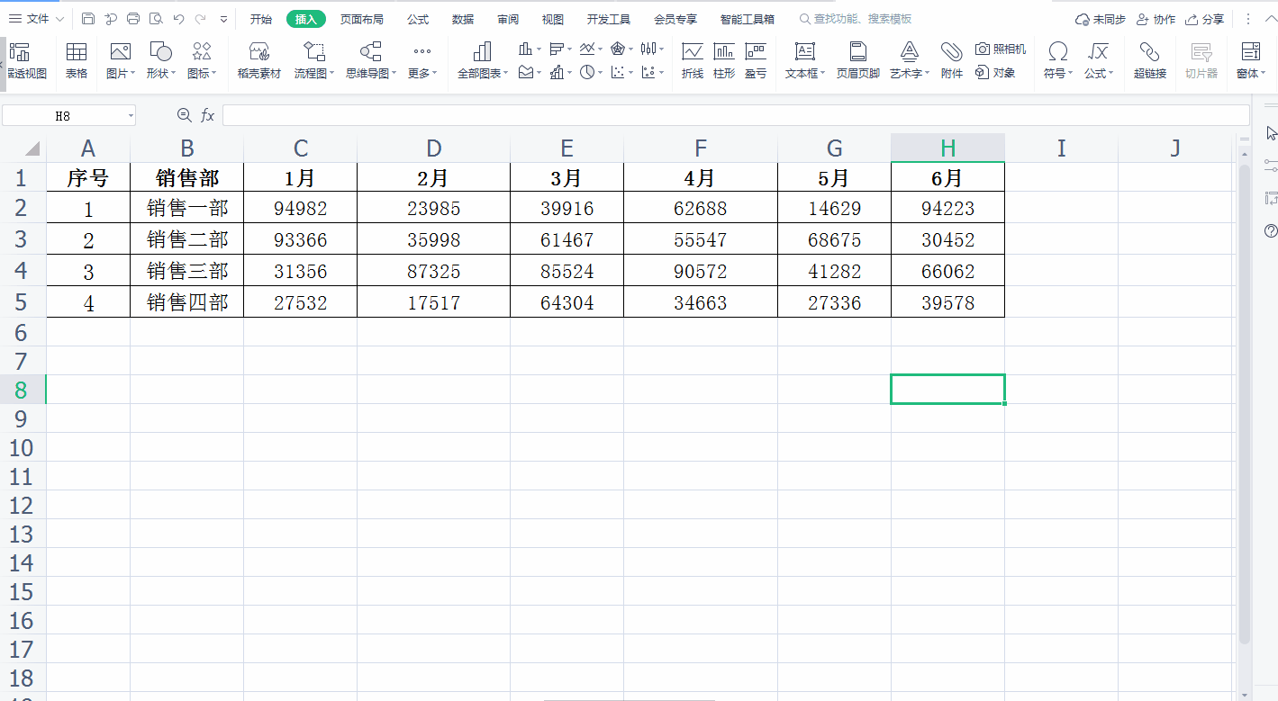Click the 查找功能、搜索模板 search field
The image size is (1278, 701).
pyautogui.click(x=856, y=19)
